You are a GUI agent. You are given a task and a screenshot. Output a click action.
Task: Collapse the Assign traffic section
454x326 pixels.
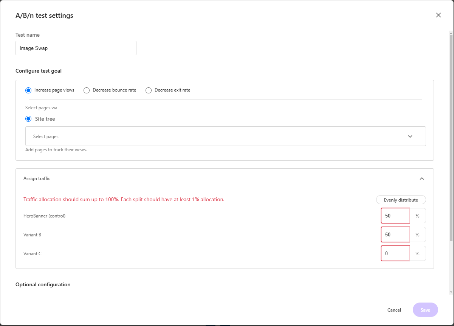click(422, 179)
